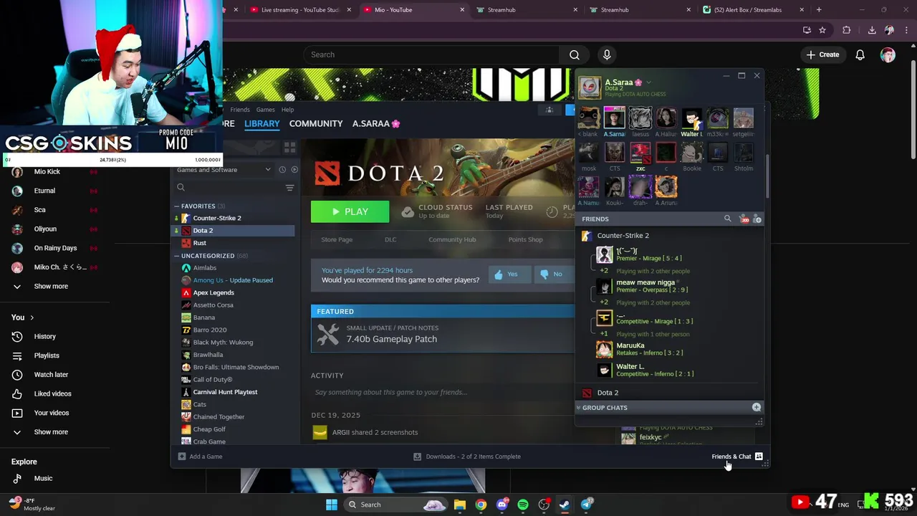Click the add a friend icon
917x516 pixels.
(757, 219)
